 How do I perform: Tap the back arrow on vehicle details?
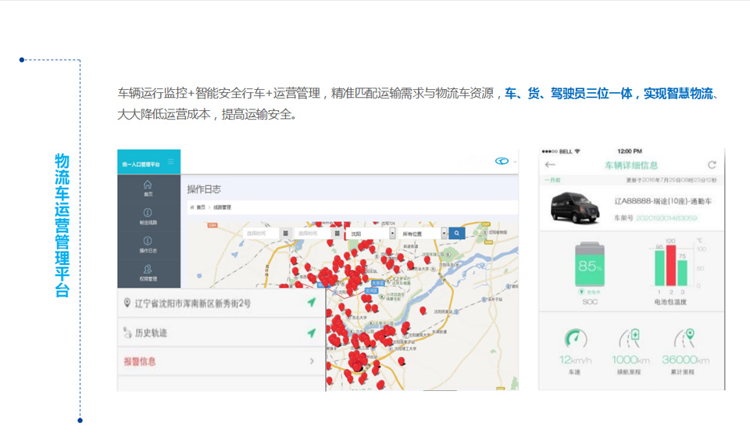pos(550,165)
